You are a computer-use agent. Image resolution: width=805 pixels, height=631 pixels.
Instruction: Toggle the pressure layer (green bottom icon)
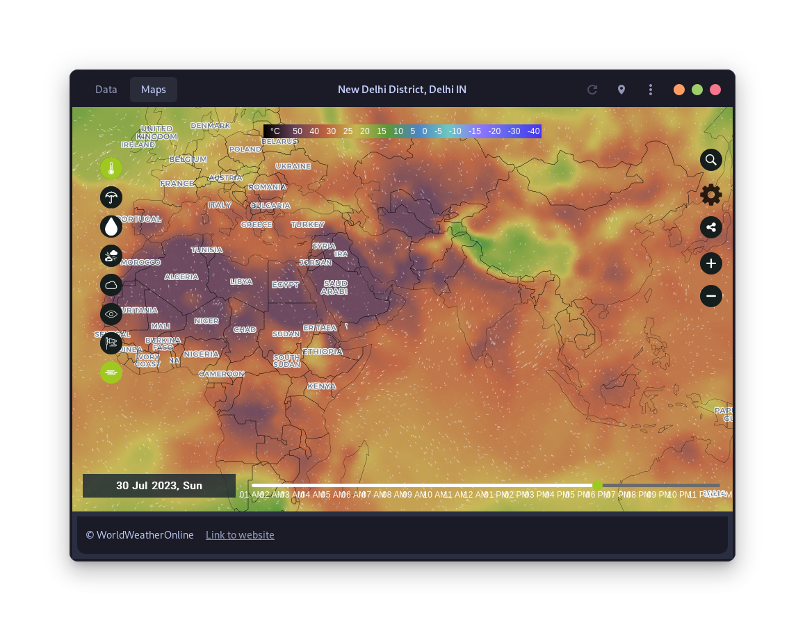point(111,372)
